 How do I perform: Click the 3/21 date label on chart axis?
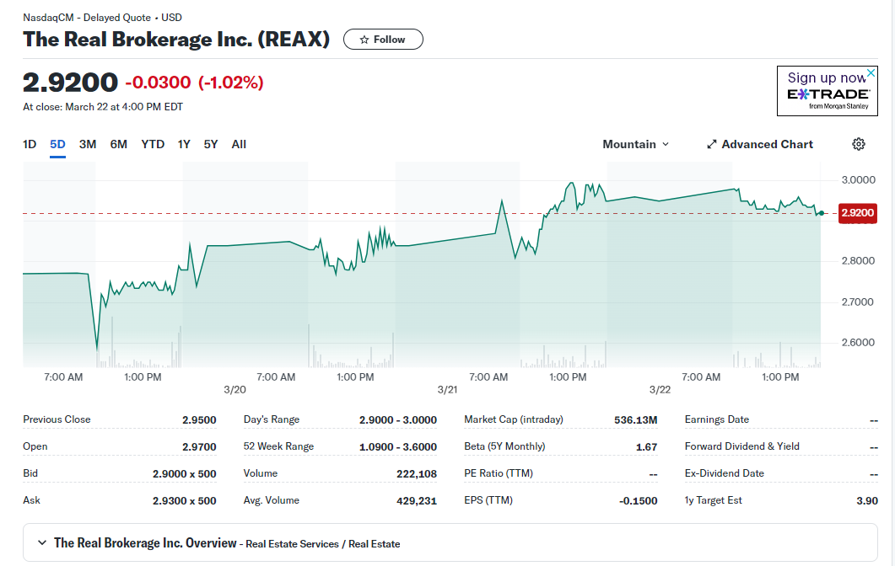pos(447,390)
